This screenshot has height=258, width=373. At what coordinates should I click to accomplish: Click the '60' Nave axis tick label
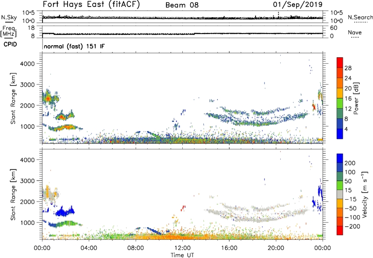click(333, 28)
